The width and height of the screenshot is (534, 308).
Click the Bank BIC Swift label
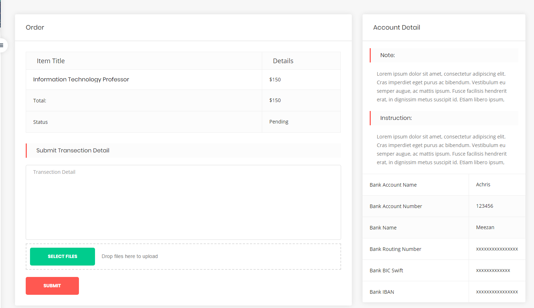tap(386, 271)
